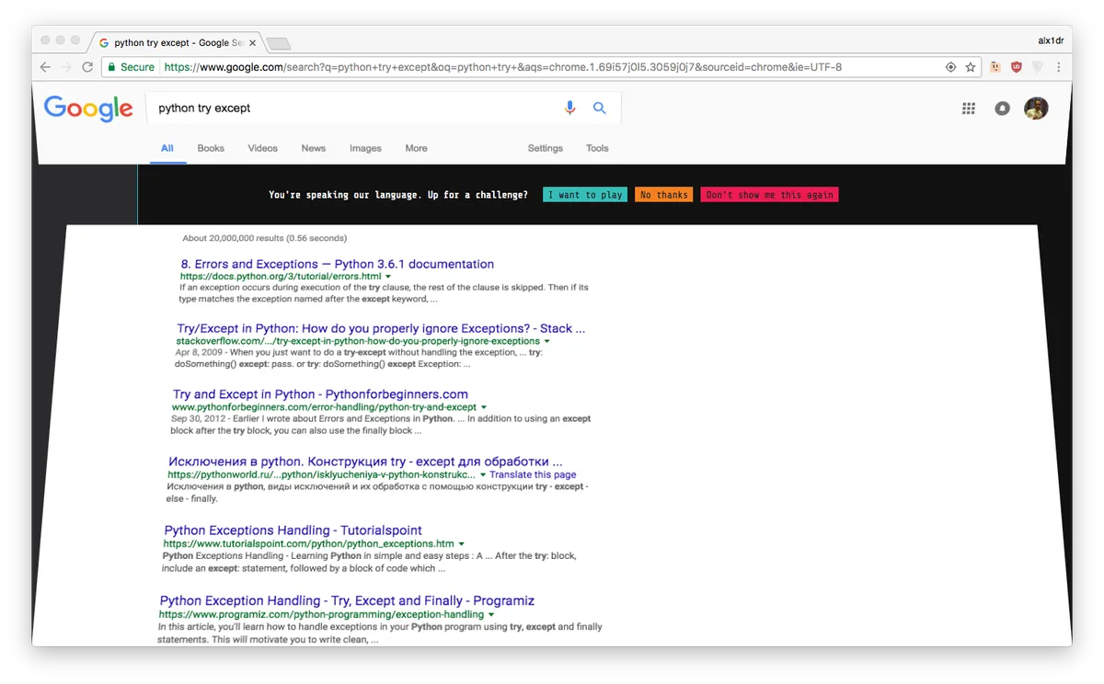Click Translate this page link

click(534, 474)
